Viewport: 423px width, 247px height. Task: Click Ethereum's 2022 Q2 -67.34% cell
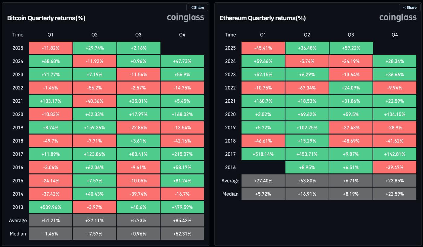pyautogui.click(x=307, y=88)
